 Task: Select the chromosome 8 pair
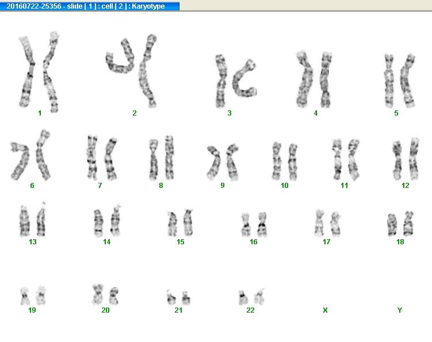click(162, 158)
